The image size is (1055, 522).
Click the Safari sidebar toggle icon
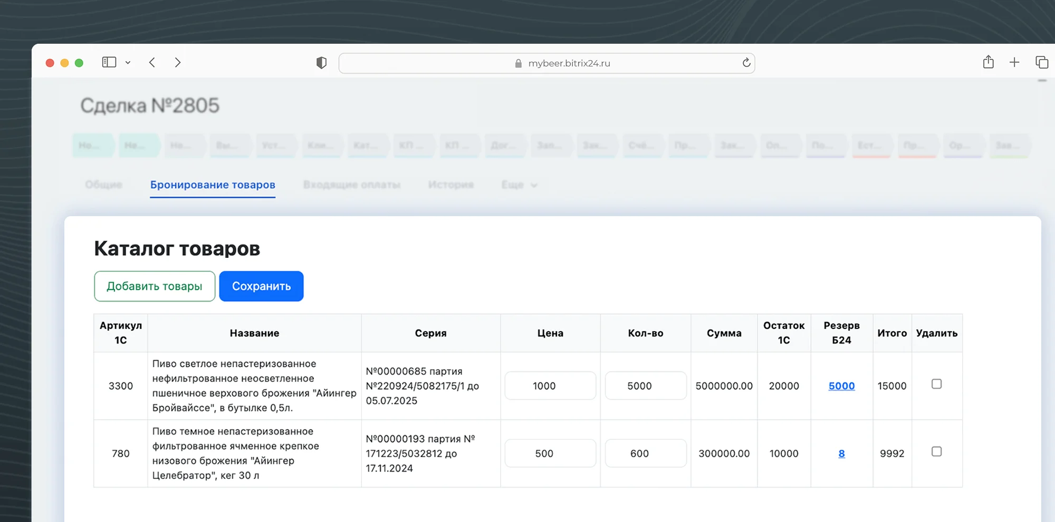pyautogui.click(x=109, y=62)
